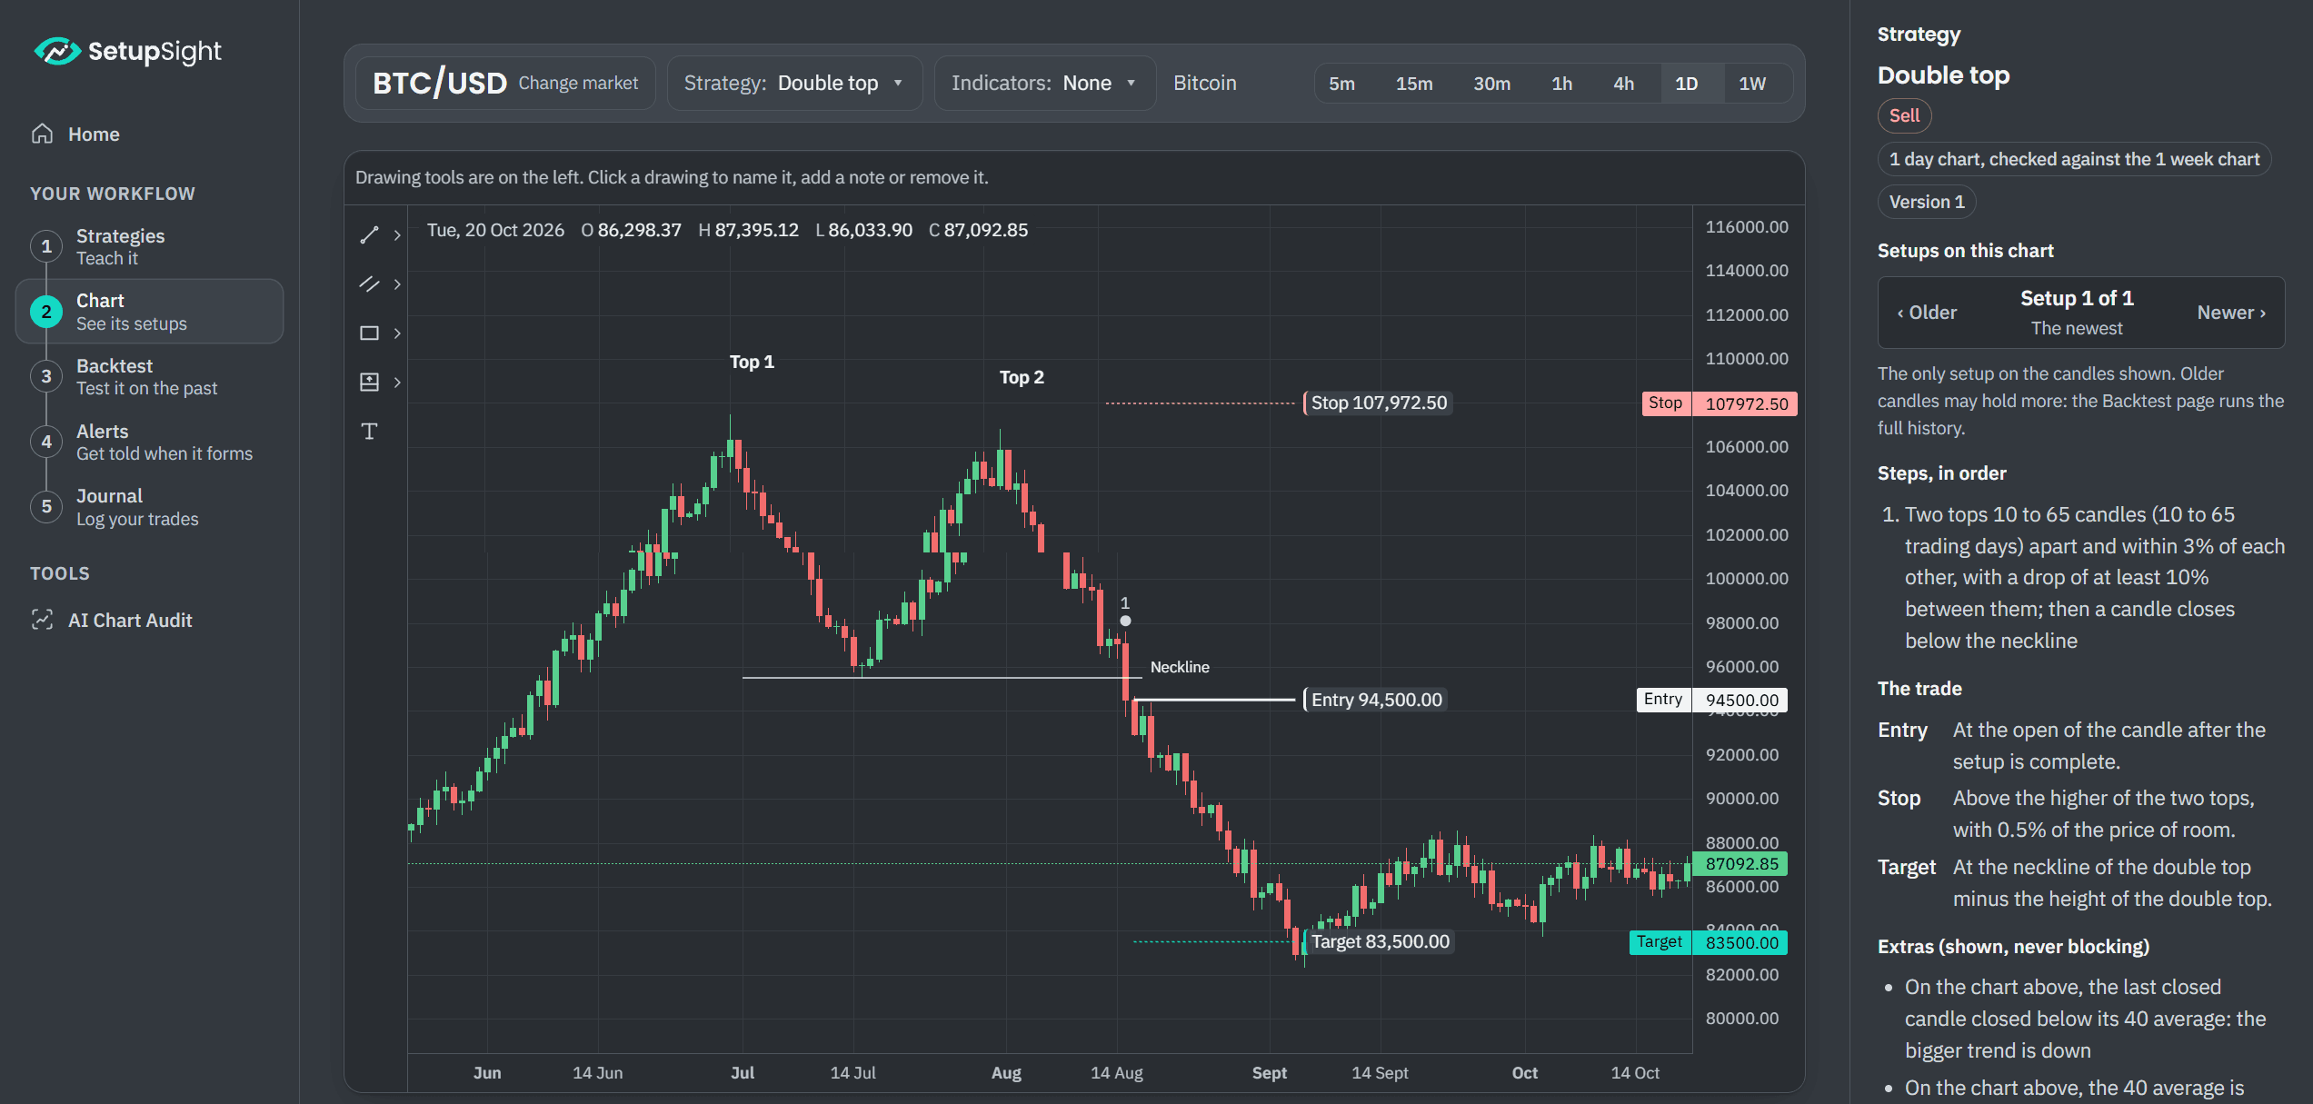Click the date Tue, 20 Oct 2026
The width and height of the screenshot is (2313, 1104).
tap(495, 230)
